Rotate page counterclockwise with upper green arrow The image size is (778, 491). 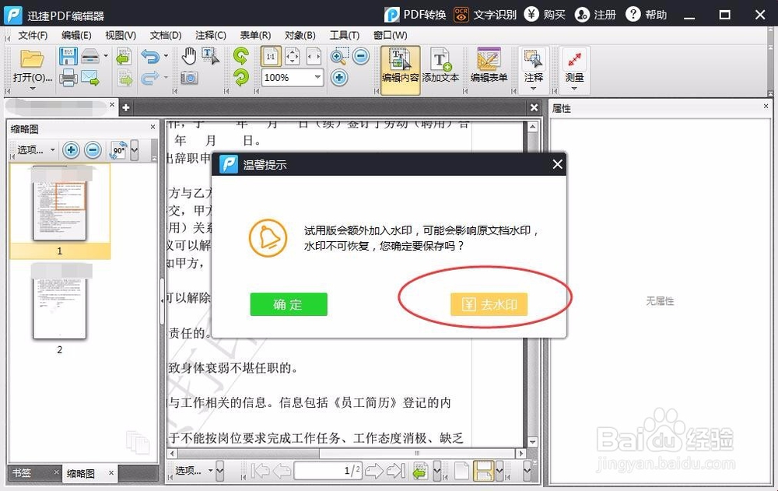(x=241, y=56)
